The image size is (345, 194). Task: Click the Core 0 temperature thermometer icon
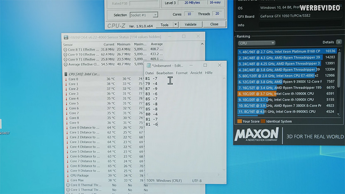pyautogui.click(x=66, y=79)
